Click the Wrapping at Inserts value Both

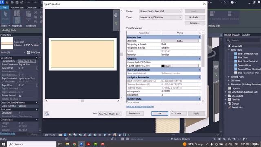[x=180, y=44]
